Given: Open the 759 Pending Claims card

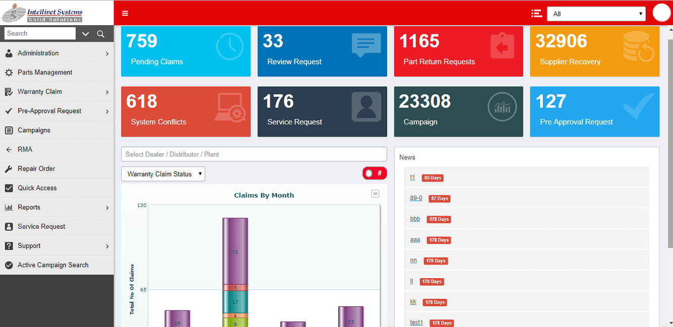Looking at the screenshot, I should click(x=186, y=51).
